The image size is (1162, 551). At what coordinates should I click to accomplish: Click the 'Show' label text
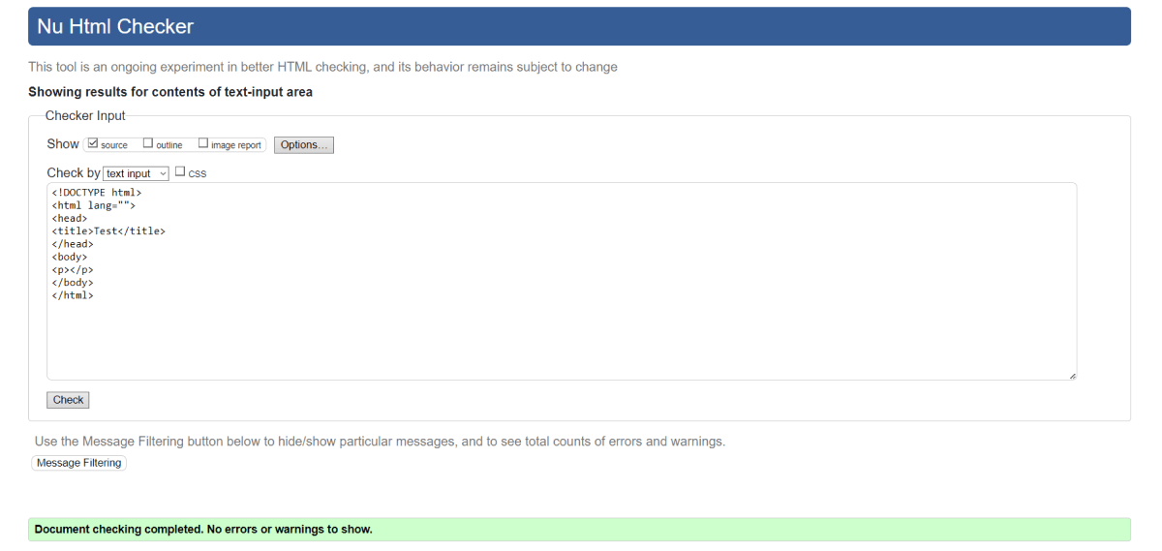[x=63, y=143]
